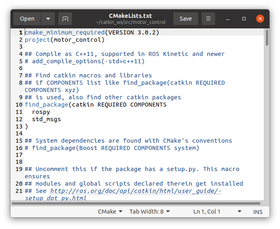Click the ~/catkin_ws/src/motor_control path subtitle
The width and height of the screenshot is (280, 229).
[x=131, y=22]
